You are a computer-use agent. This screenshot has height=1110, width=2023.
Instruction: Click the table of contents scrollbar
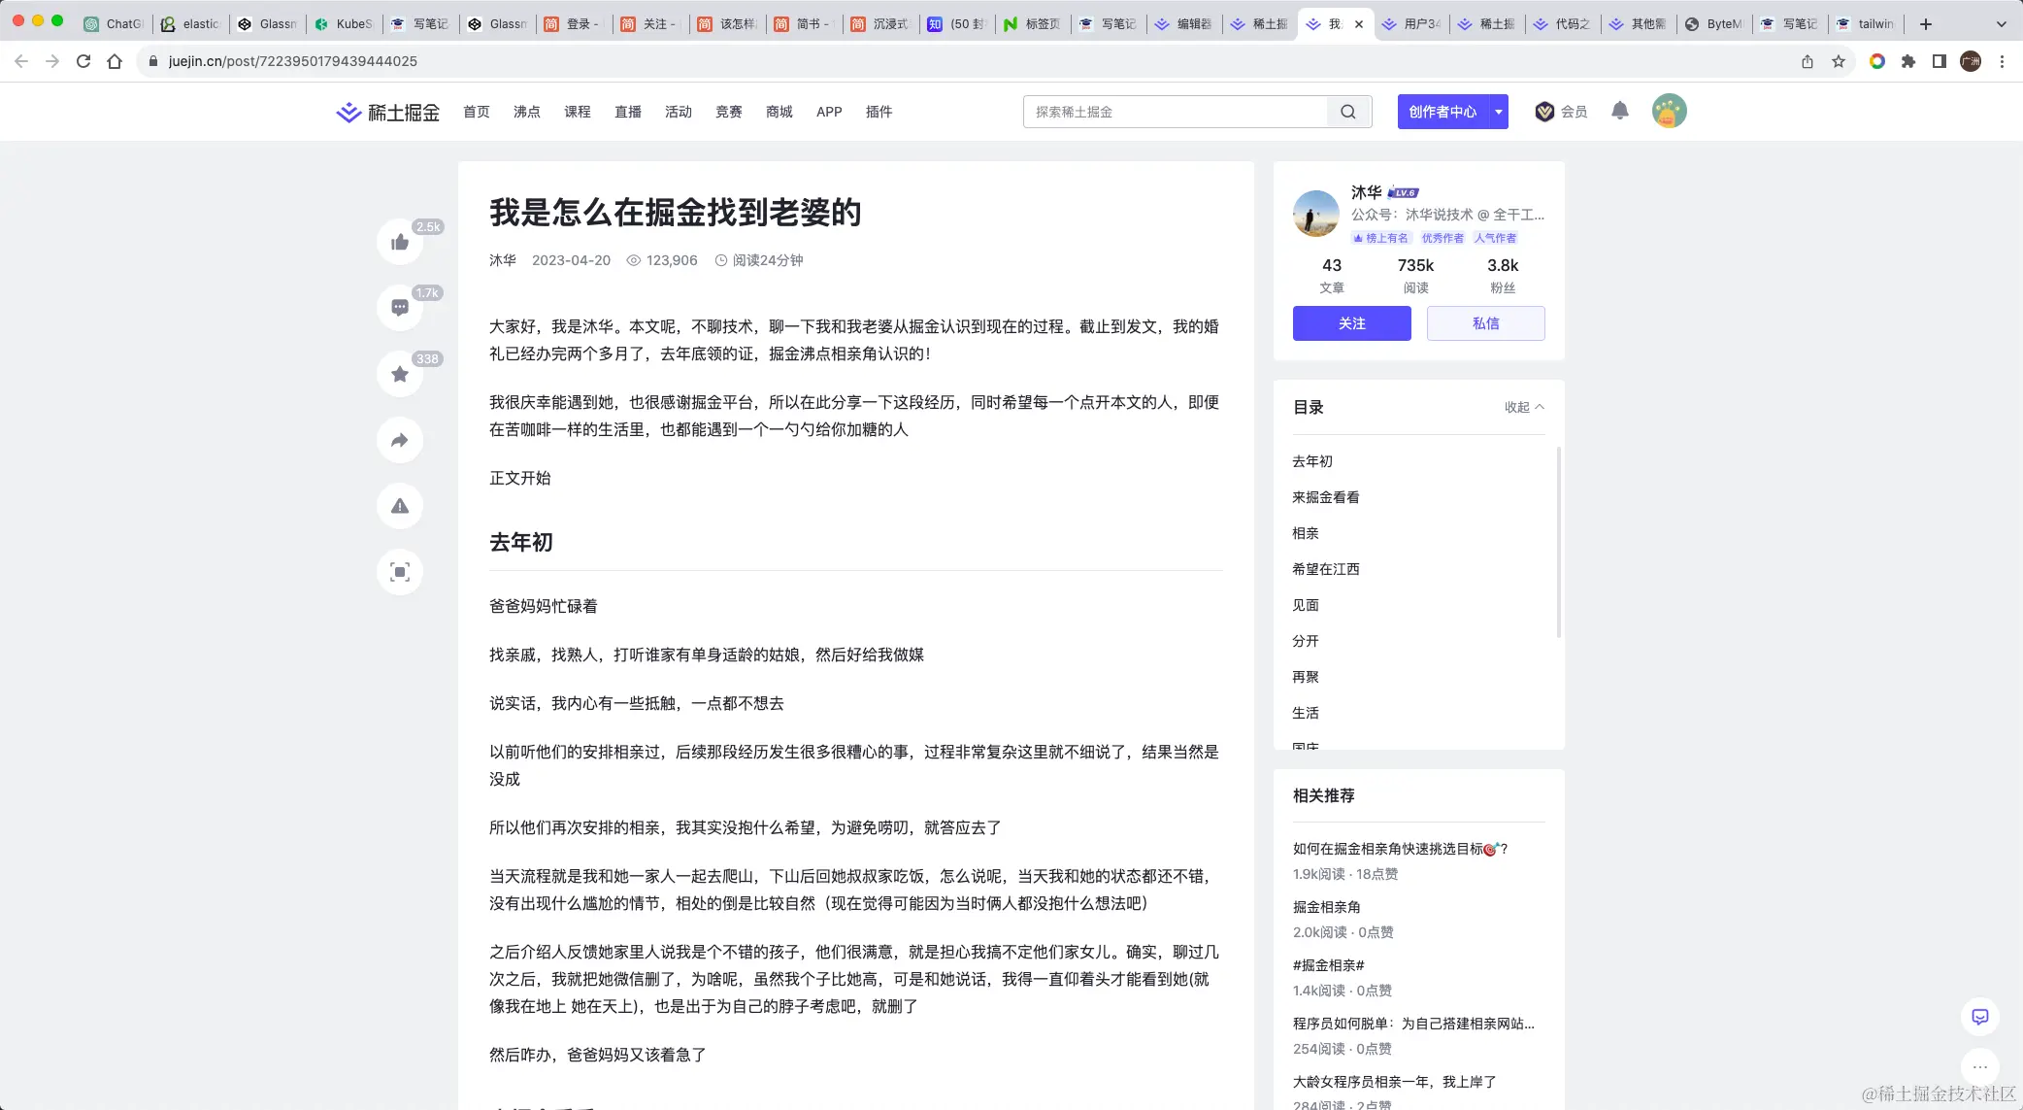(1558, 542)
